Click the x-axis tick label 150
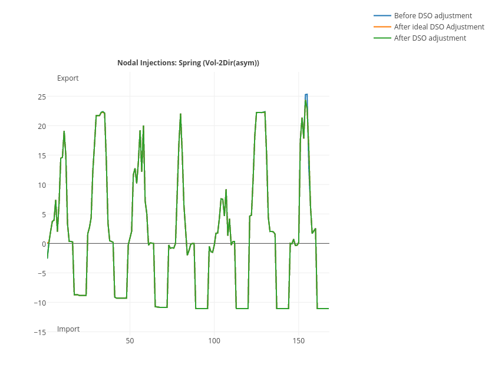Viewport: 495px width, 371px height. point(299,341)
